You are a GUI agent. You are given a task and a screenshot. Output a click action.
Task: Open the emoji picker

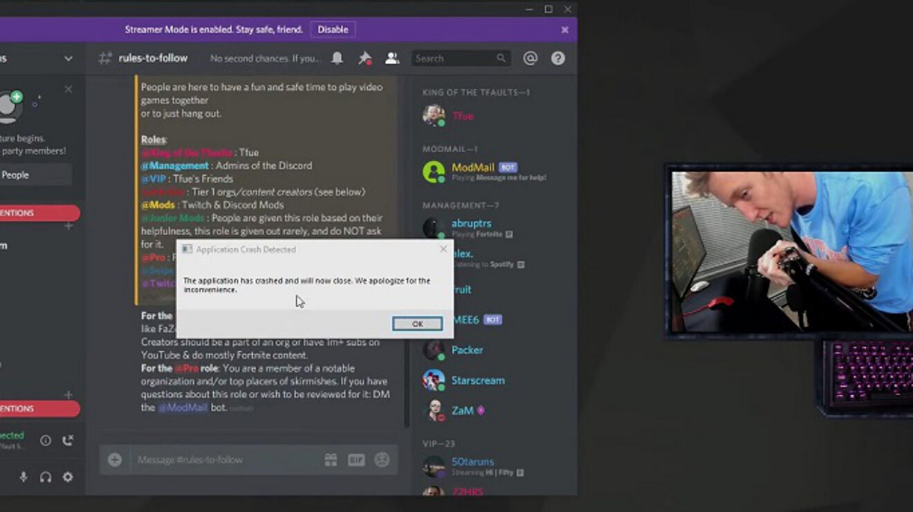pos(382,460)
